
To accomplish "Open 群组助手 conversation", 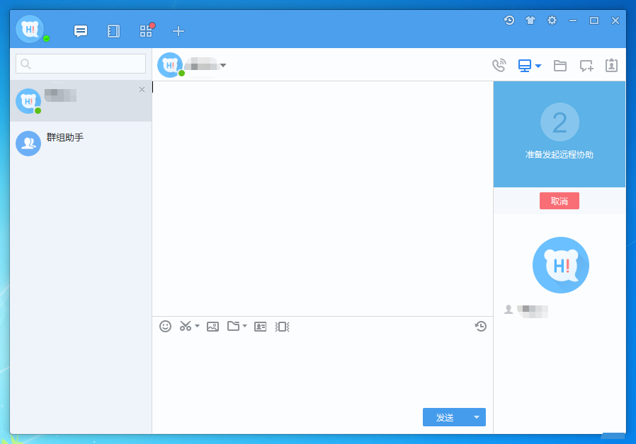I will [81, 143].
